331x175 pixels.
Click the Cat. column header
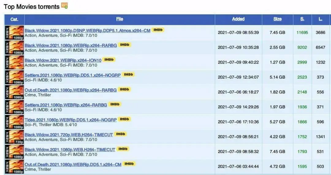click(14, 19)
